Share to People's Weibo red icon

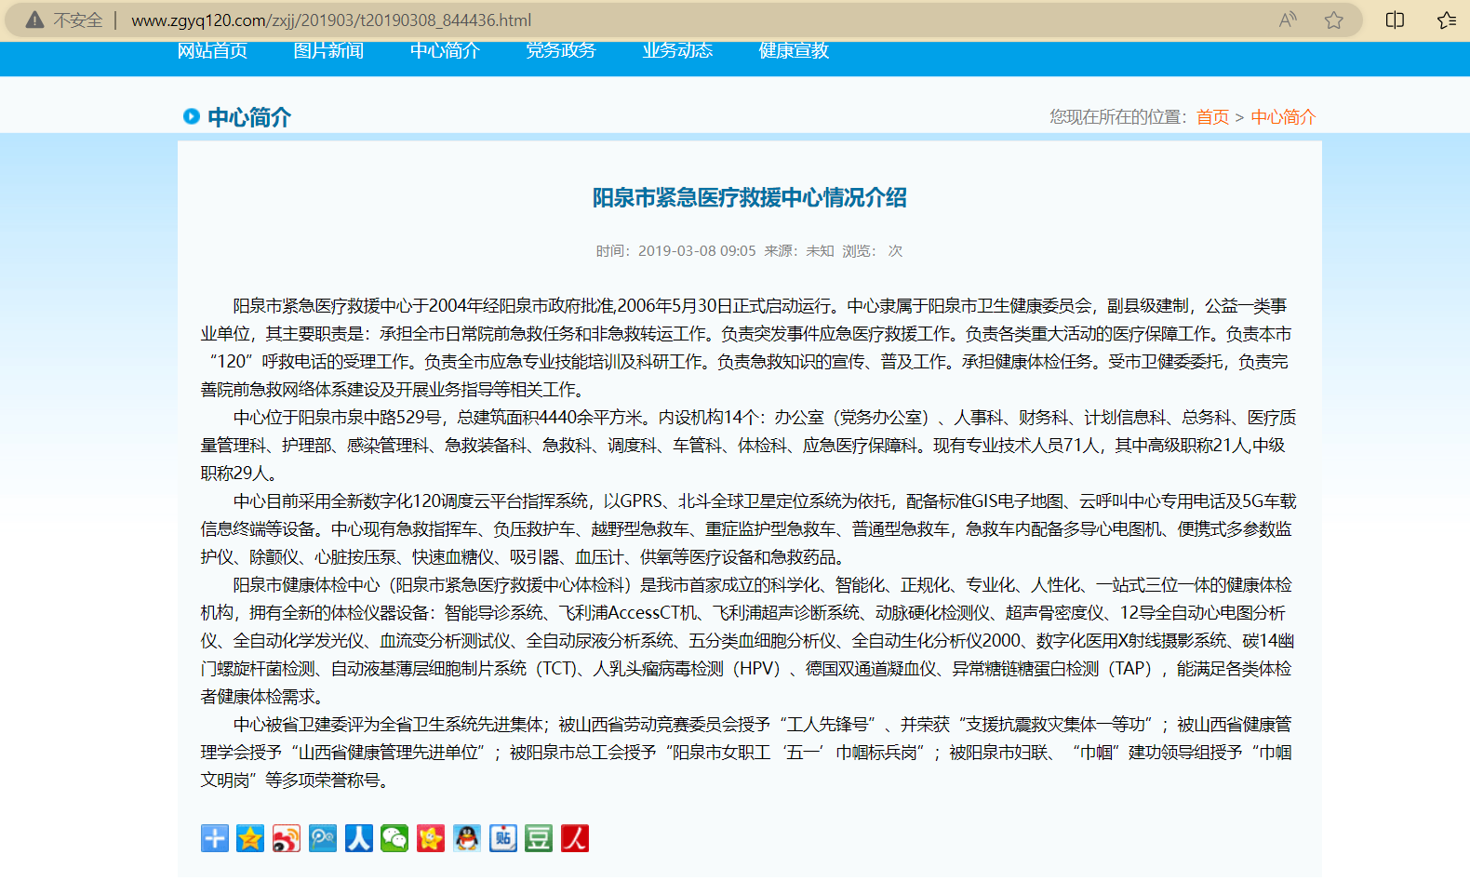(x=575, y=838)
